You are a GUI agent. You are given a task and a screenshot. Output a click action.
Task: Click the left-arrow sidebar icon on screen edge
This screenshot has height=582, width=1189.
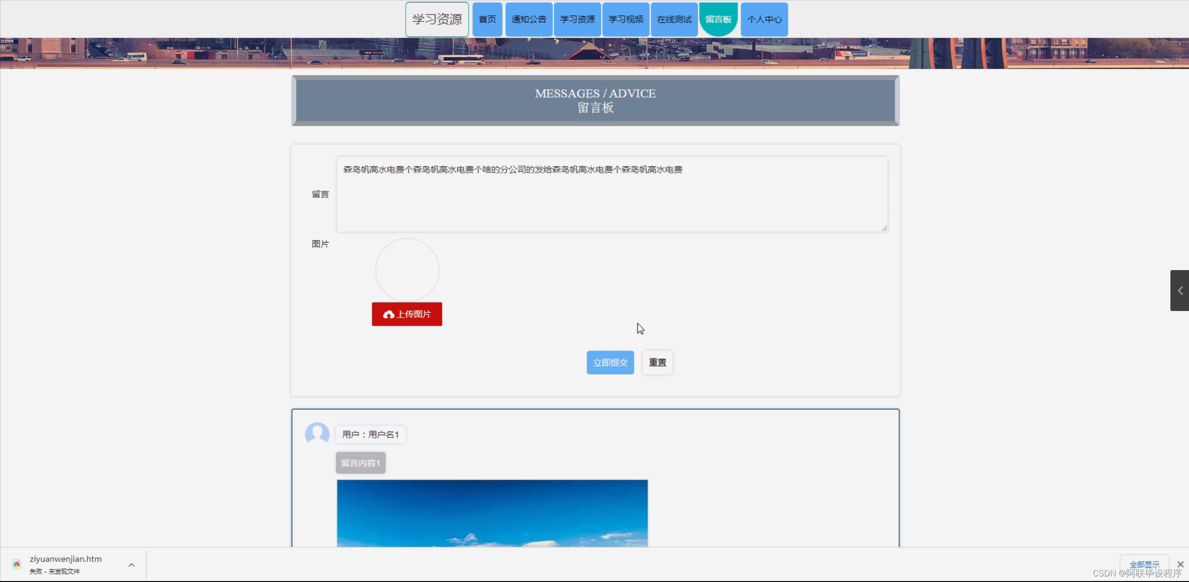1181,290
